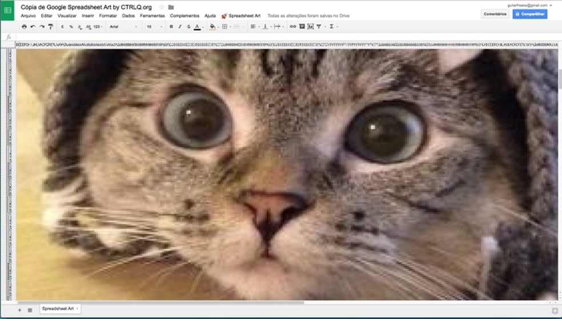
Task: Open text wrapping options
Action: [279, 26]
